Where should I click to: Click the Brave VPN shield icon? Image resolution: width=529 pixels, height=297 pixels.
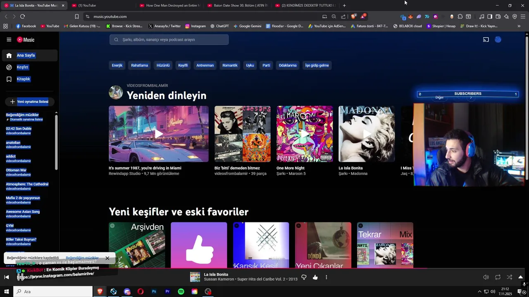tap(515, 16)
